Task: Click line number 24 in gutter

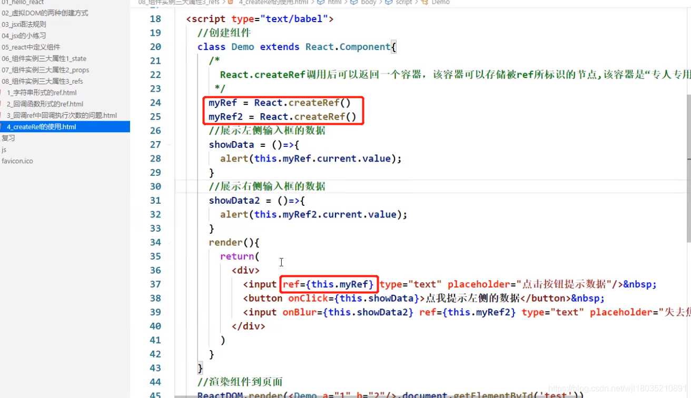Action: tap(155, 103)
